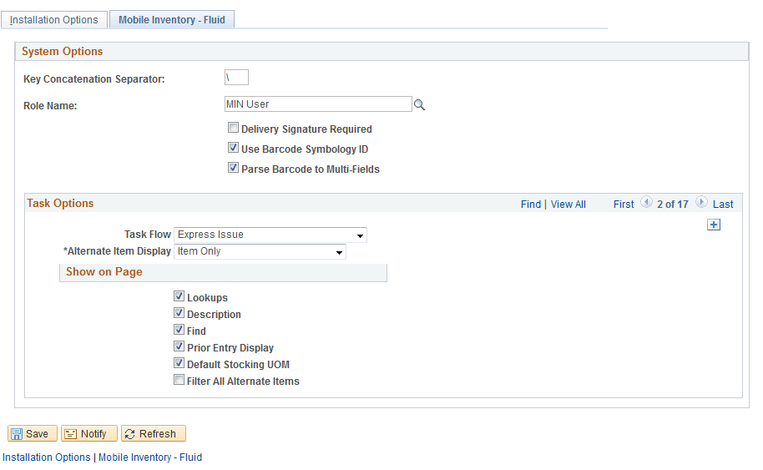
Task: Open the Task Flow dropdown
Action: point(270,235)
